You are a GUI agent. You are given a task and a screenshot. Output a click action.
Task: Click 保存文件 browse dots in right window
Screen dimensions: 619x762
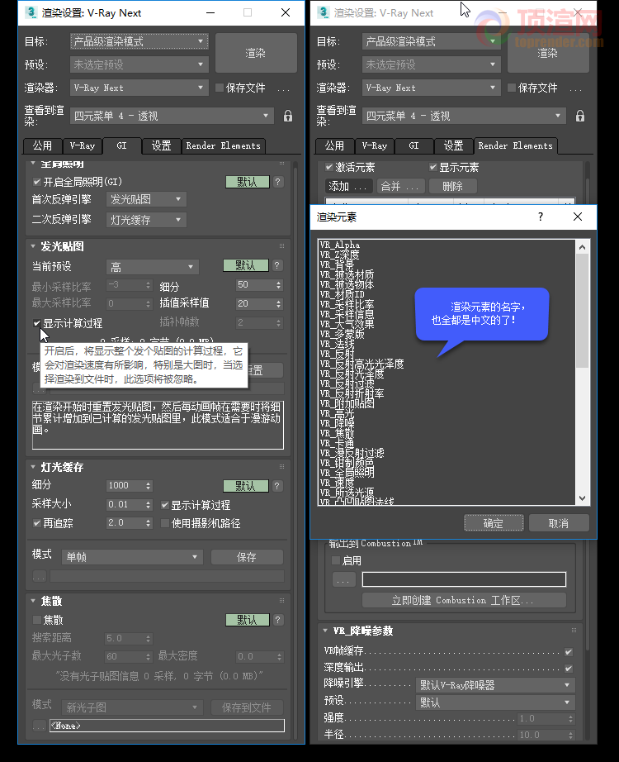pyautogui.click(x=576, y=88)
